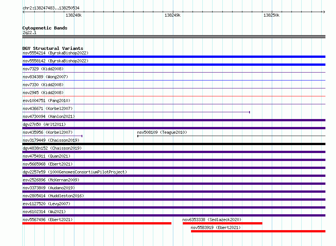Image resolution: width=336 pixels, height=246 pixels.
Task: Click the nsv5554214 (ByrskaBishop2022) label
Action: click(55, 53)
